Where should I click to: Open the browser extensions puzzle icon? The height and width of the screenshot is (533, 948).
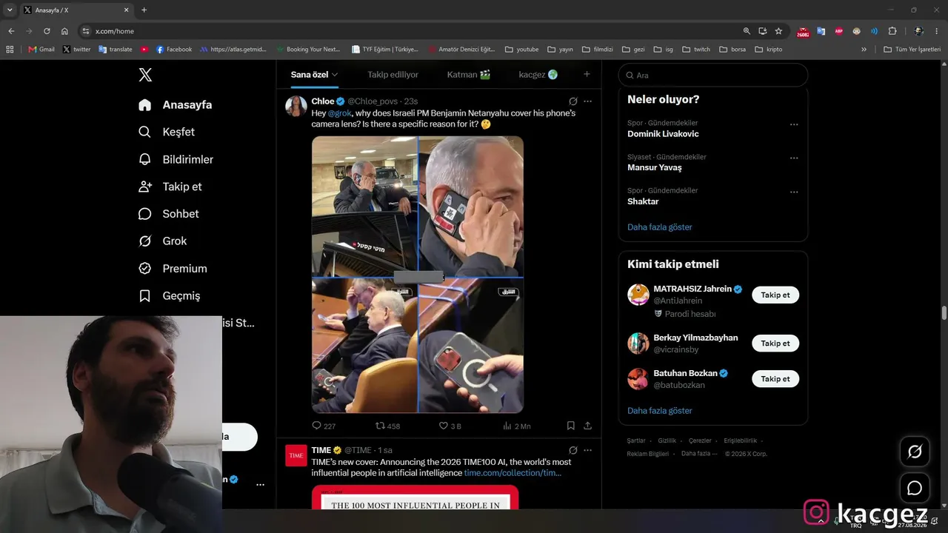point(892,31)
